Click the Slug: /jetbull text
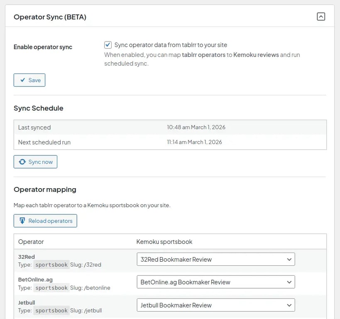 click(x=86, y=311)
